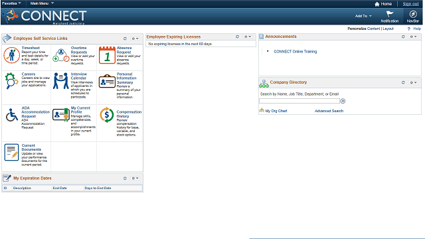425x239 pixels.
Task: Open the My Org Chart link
Action: (276, 111)
